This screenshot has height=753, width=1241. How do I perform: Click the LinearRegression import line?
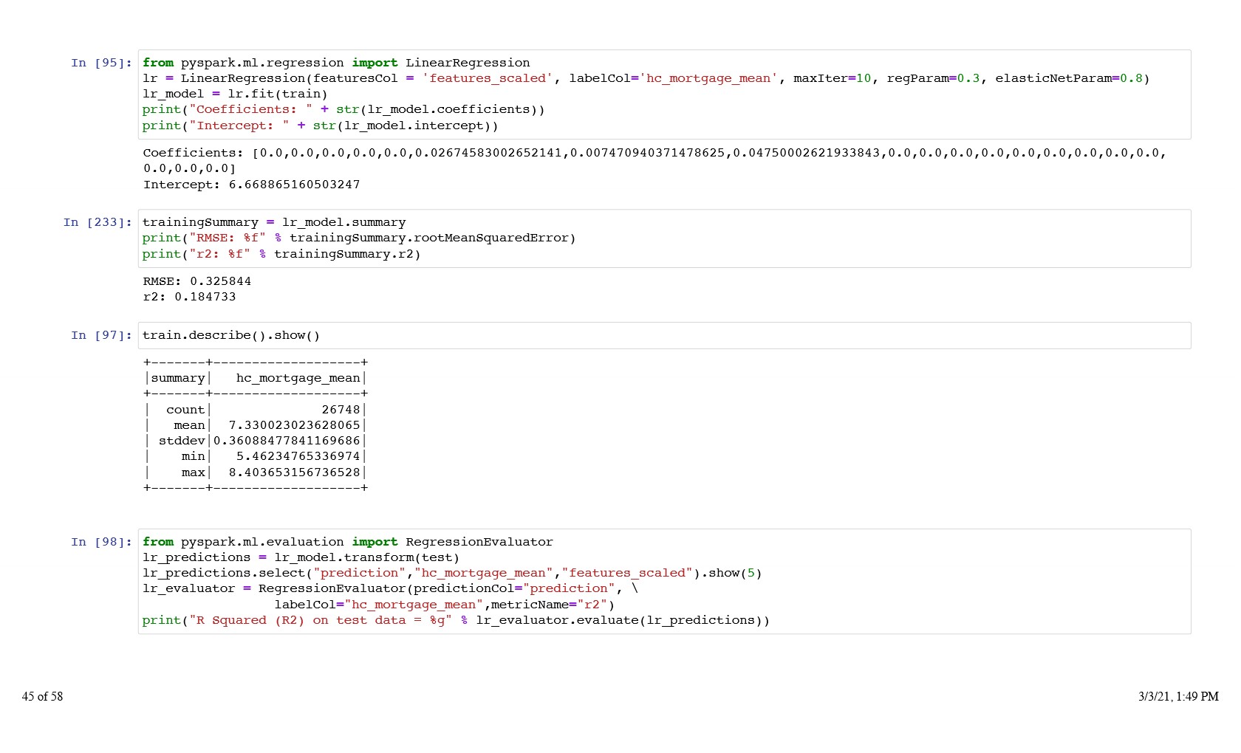click(336, 63)
